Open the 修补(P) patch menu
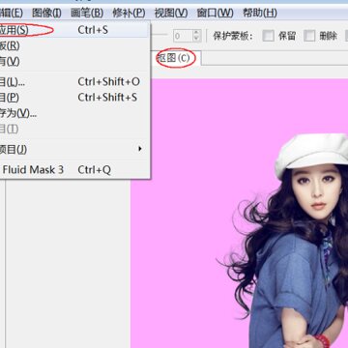 (x=129, y=14)
